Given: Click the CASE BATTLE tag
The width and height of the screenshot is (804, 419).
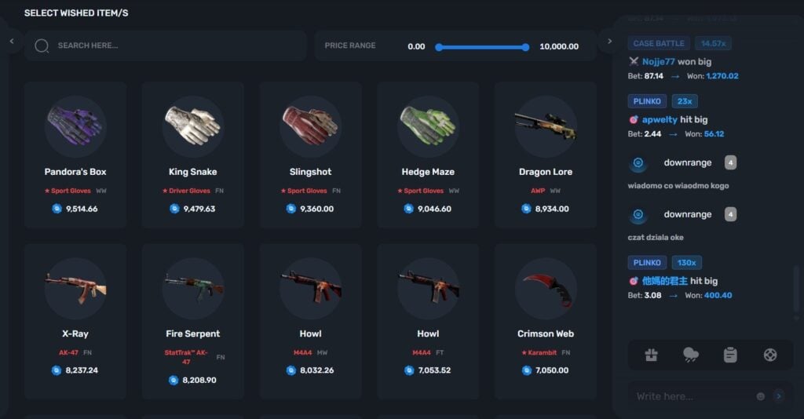Looking at the screenshot, I should tap(659, 43).
